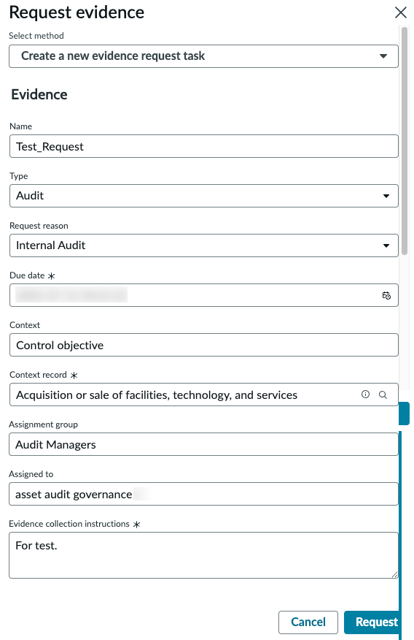Open the Select method dropdown
Screen dimensions: 414x640
pos(203,56)
